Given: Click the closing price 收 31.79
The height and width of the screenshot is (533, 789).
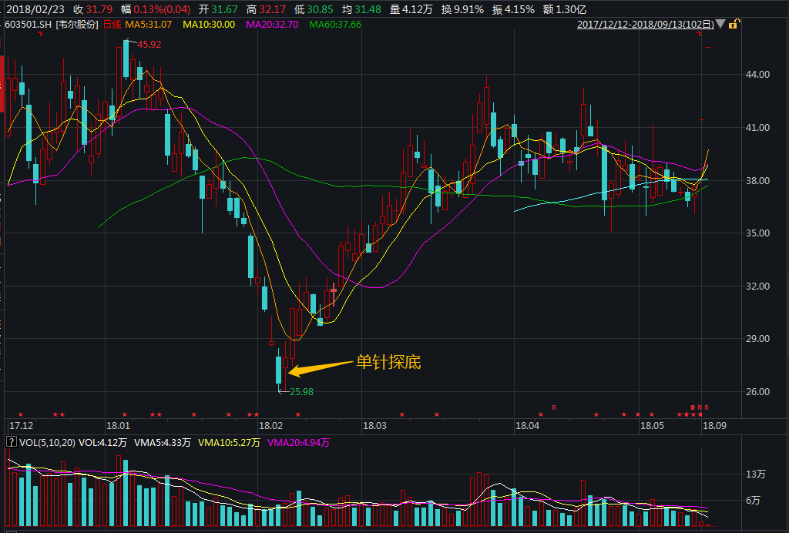Looking at the screenshot, I should pyautogui.click(x=93, y=9).
